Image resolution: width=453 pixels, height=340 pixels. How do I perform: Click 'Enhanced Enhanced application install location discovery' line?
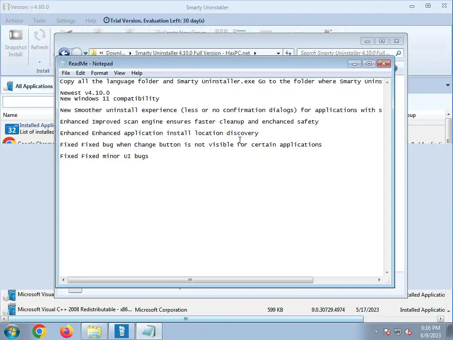(159, 133)
